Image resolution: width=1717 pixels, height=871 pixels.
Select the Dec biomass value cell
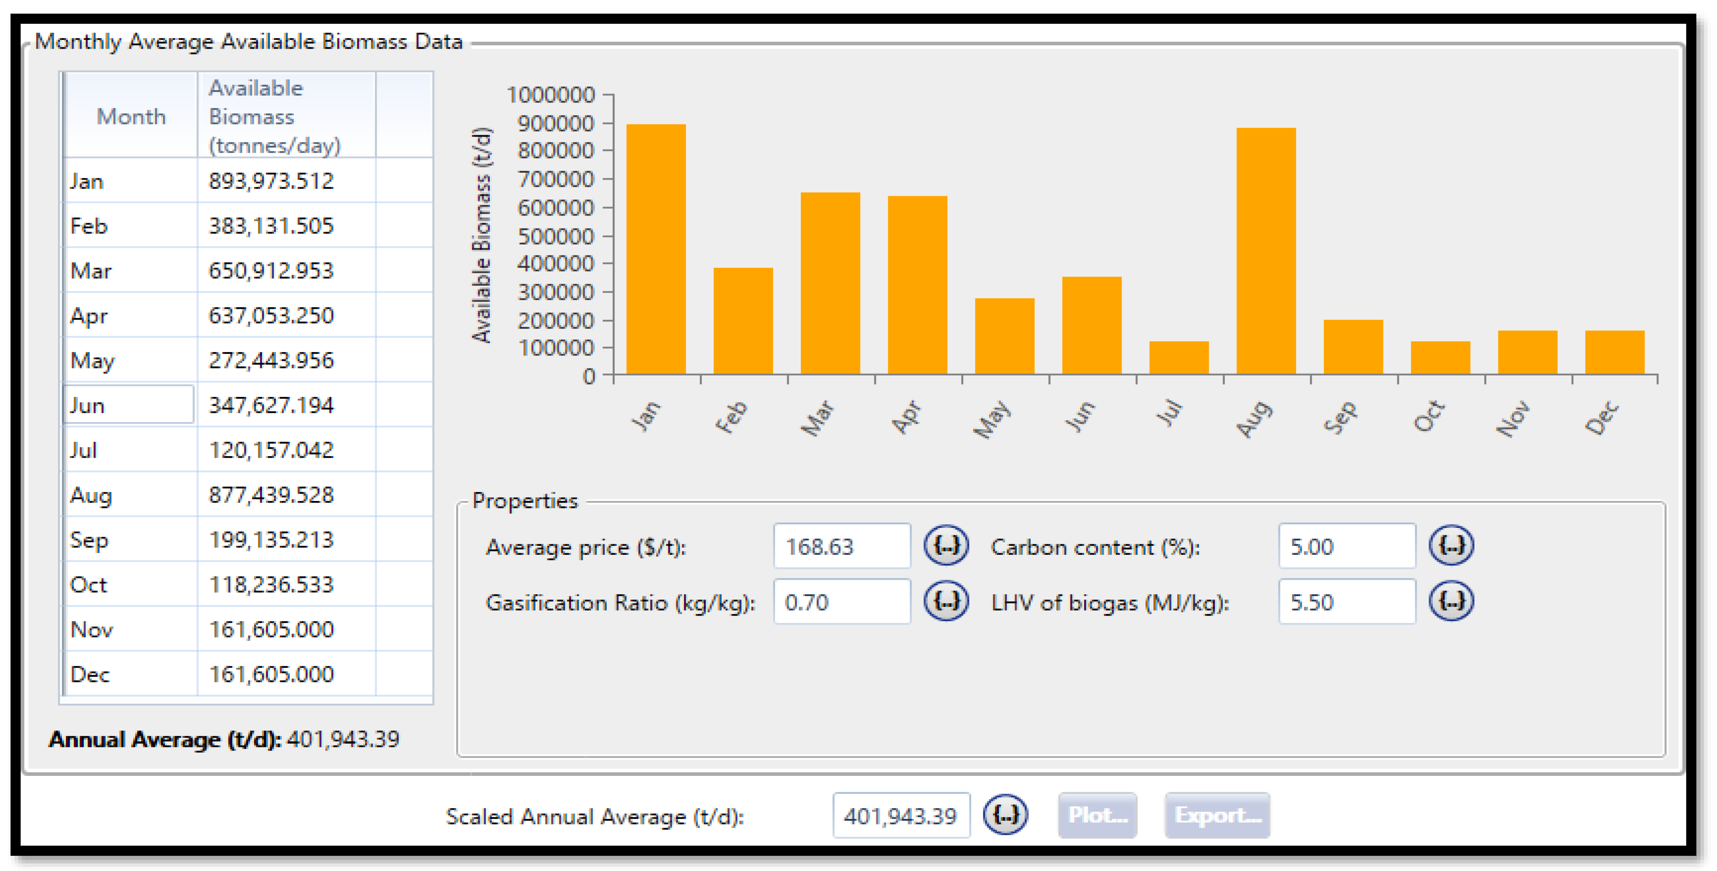pyautogui.click(x=286, y=674)
